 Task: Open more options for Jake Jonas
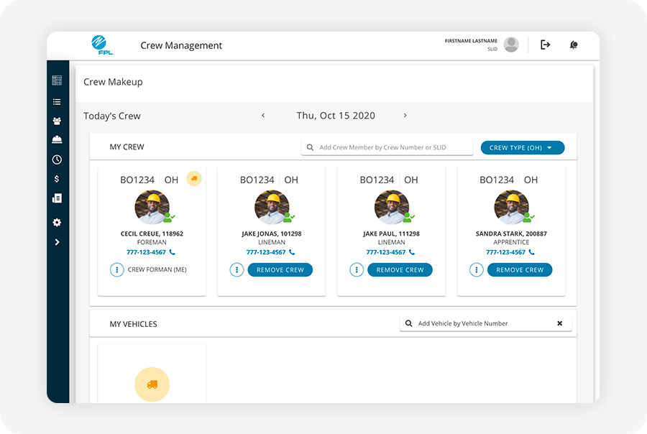pos(237,269)
